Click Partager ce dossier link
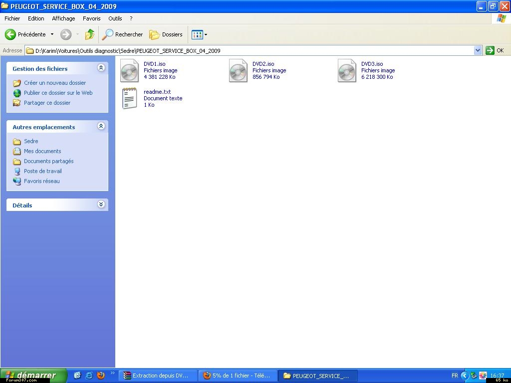Image resolution: width=511 pixels, height=383 pixels. pos(47,103)
